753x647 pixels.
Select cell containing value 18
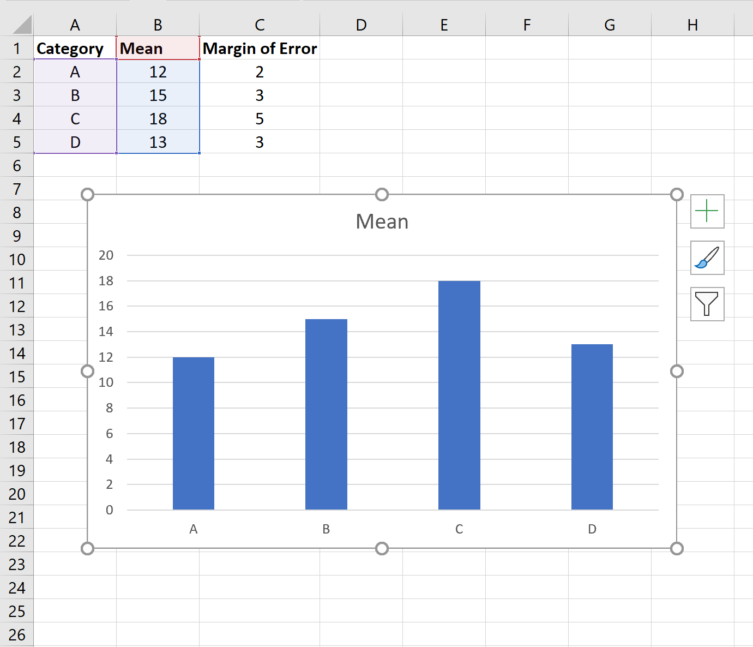pyautogui.click(x=158, y=118)
